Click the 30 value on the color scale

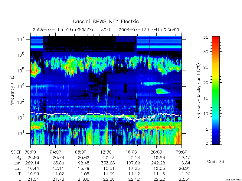206,51
